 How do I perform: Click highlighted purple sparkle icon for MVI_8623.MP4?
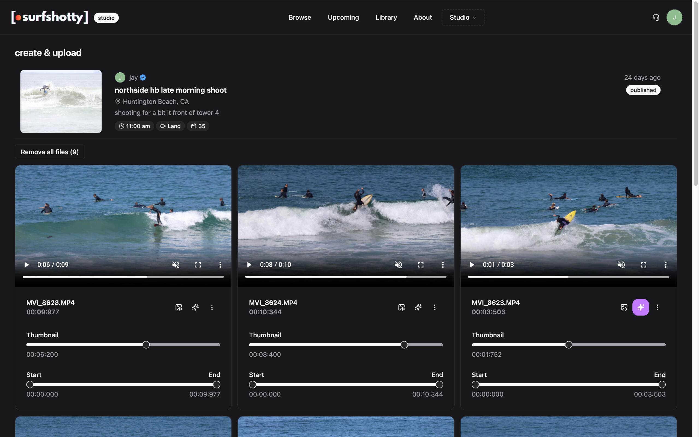(x=640, y=307)
